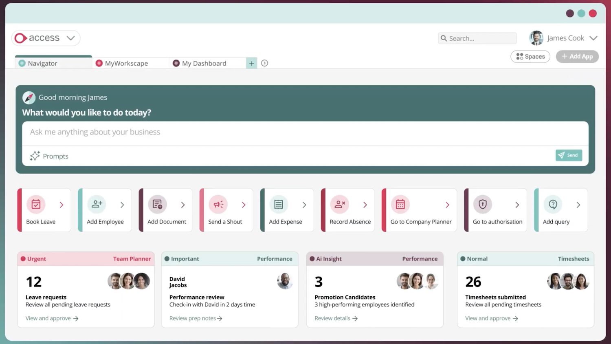The height and width of the screenshot is (344, 611).
Task: Click the Record Absence person icon
Action: (340, 204)
